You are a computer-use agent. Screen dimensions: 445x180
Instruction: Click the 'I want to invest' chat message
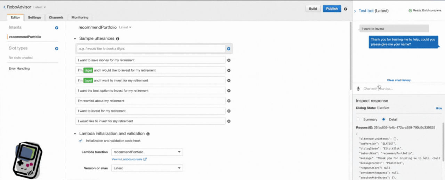pyautogui.click(x=394, y=29)
